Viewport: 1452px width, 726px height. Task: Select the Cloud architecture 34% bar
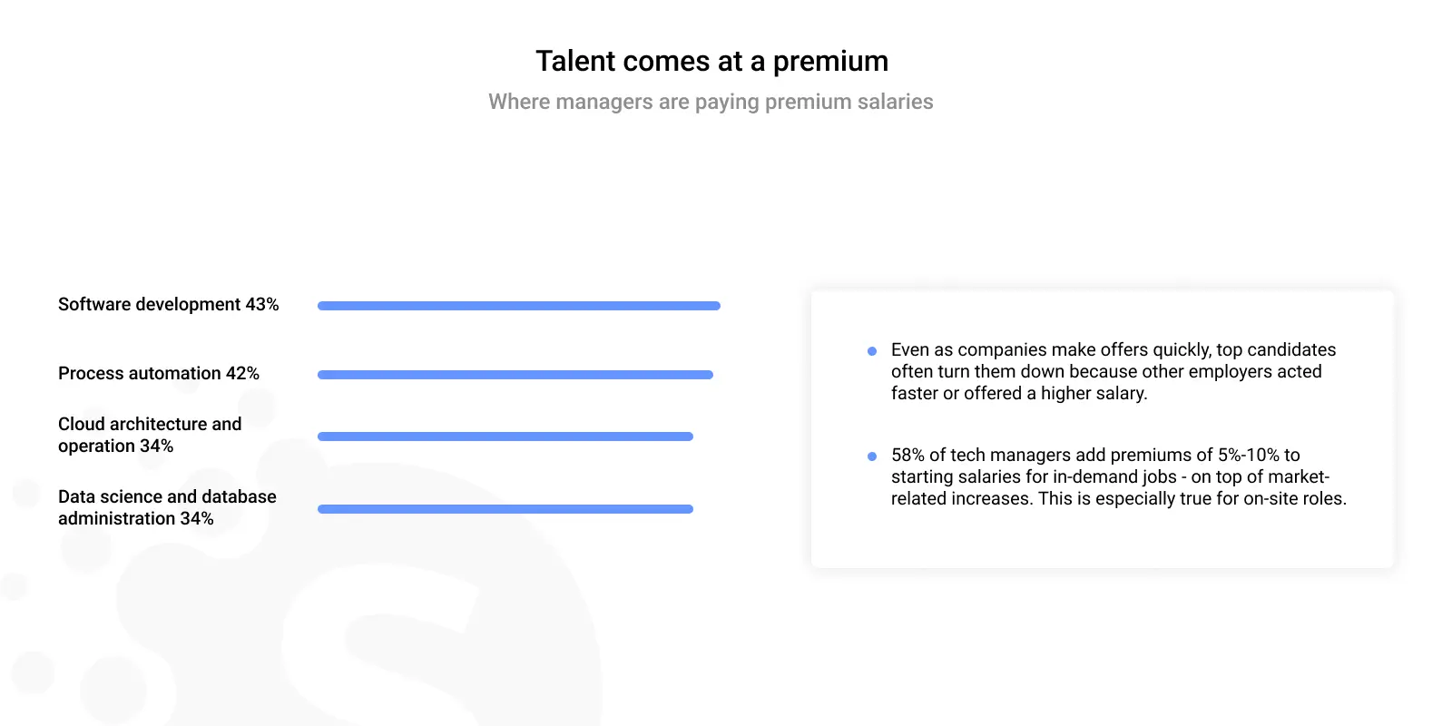coord(505,437)
